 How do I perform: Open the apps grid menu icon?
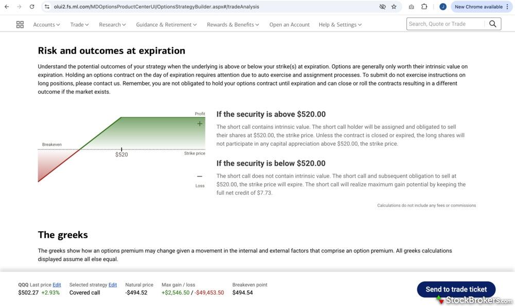(20, 24)
